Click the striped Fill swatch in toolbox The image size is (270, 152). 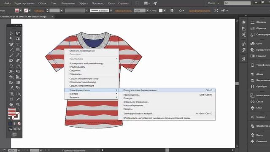[12, 112]
